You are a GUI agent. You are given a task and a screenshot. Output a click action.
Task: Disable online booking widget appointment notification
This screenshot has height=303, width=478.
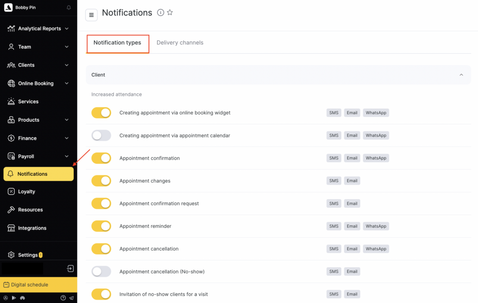[101, 113]
